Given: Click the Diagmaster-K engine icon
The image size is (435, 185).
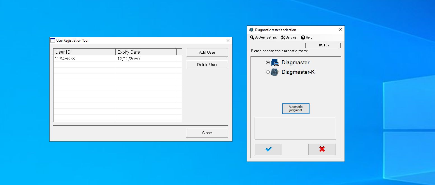Looking at the screenshot, I should coord(275,72).
